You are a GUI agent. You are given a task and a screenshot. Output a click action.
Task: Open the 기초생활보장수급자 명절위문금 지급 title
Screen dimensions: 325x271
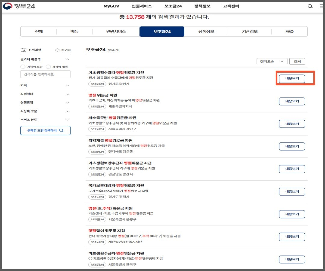pyautogui.click(x=120, y=163)
